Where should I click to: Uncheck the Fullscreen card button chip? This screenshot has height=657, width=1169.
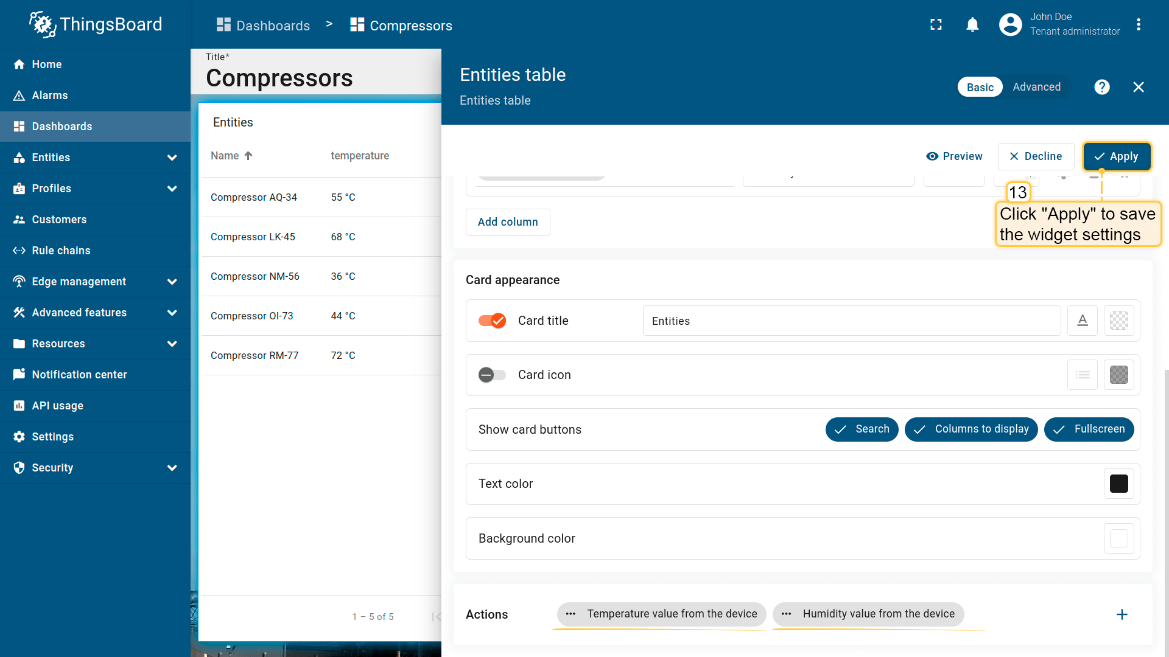point(1089,429)
